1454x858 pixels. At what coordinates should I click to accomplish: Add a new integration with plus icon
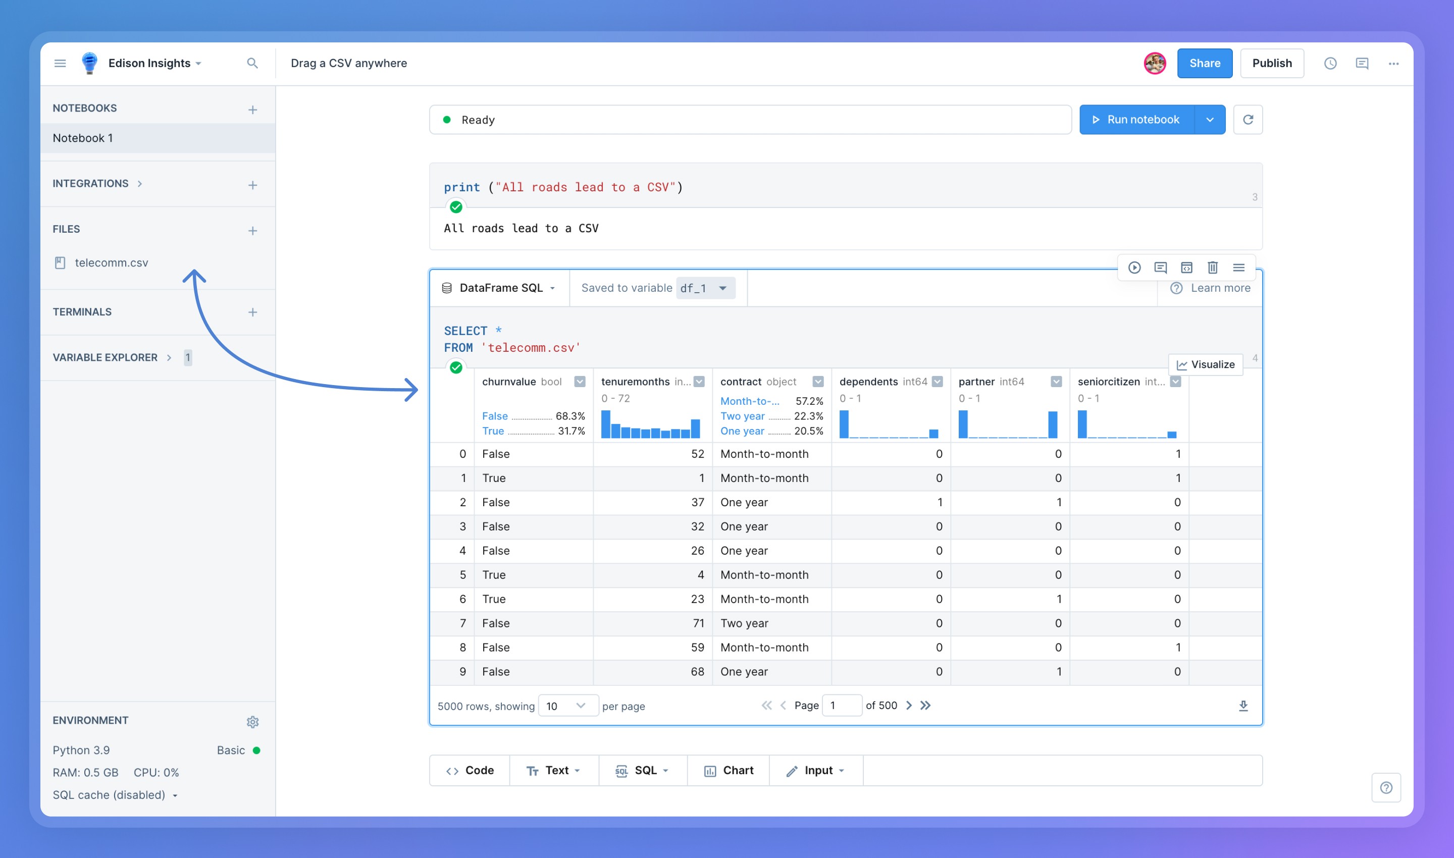click(x=253, y=185)
